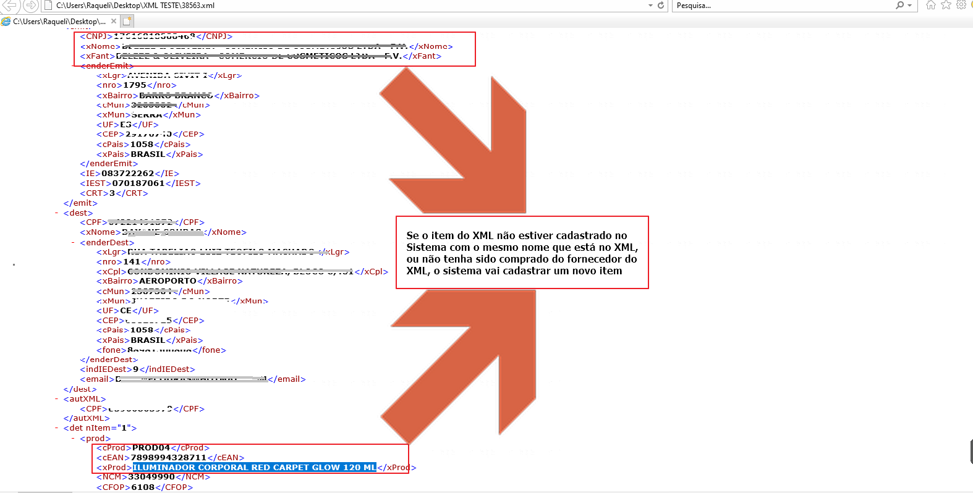This screenshot has height=493, width=973.
Task: Click the recipient xPais BRASIL line
Action: point(150,340)
